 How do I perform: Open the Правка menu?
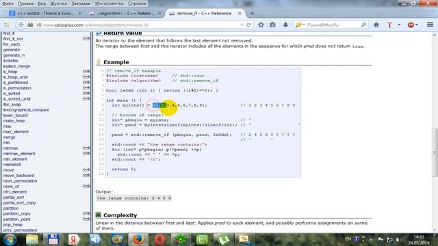pos(25,3)
